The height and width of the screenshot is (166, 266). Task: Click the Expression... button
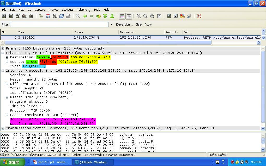tap(124, 24)
